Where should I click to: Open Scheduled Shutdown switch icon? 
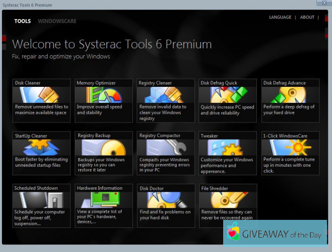[x=41, y=200]
